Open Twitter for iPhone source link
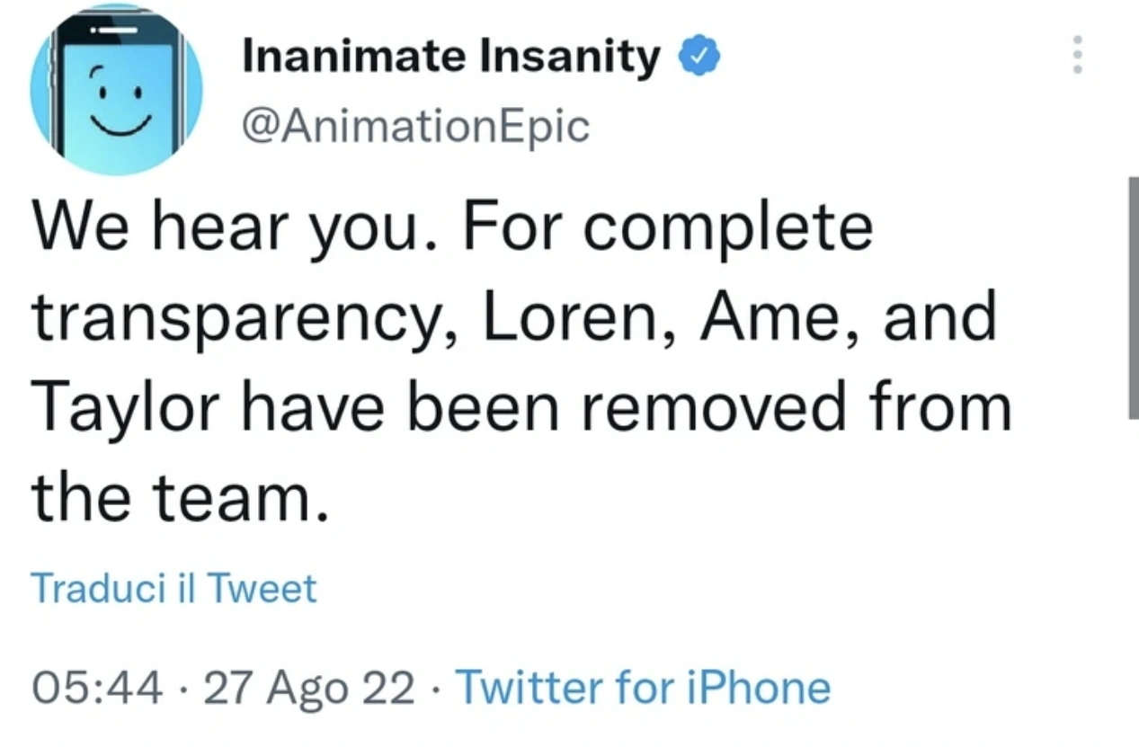 tap(644, 687)
